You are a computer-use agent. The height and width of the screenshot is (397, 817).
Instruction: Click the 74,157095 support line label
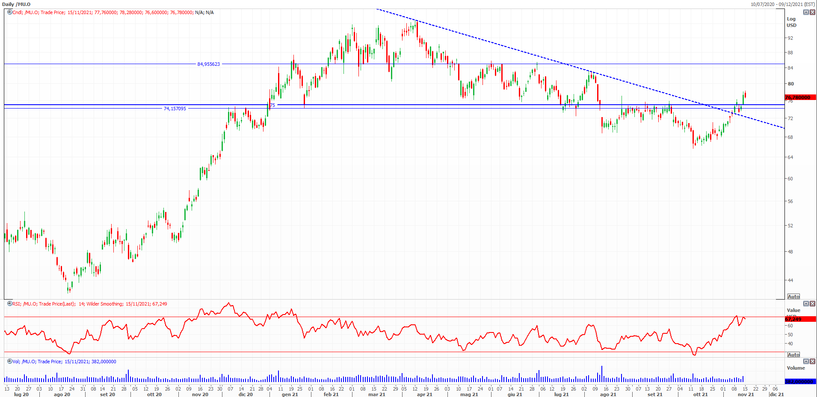175,109
